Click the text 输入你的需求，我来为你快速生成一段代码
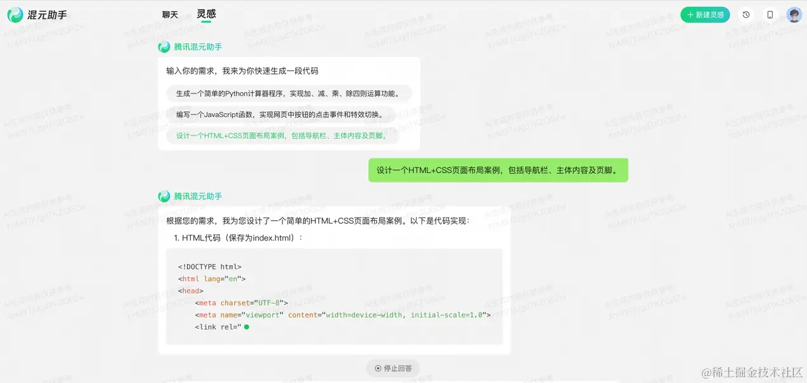Image resolution: width=807 pixels, height=383 pixels. click(x=242, y=71)
